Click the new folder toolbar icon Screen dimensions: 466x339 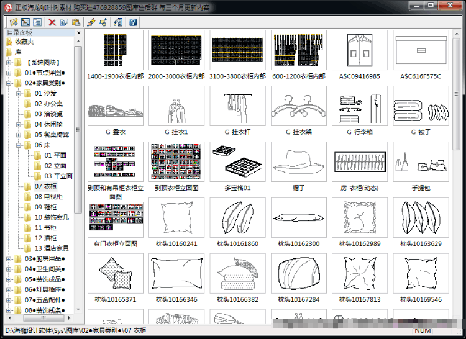[x=14, y=22]
